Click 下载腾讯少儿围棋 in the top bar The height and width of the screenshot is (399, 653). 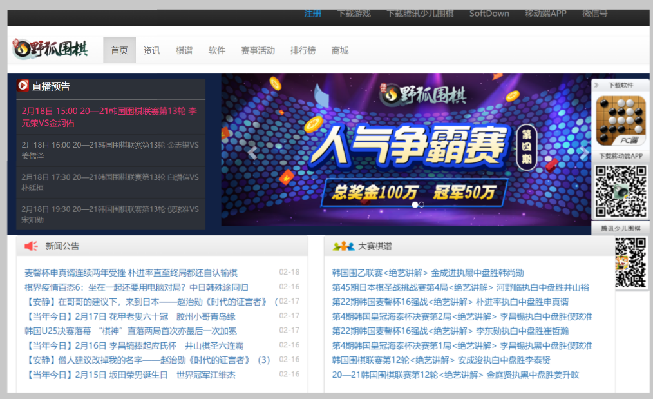(x=421, y=14)
